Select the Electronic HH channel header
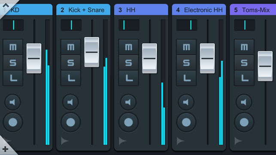 point(199,10)
